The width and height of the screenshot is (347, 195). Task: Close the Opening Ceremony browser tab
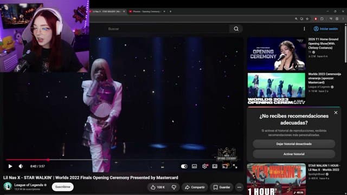point(164,11)
